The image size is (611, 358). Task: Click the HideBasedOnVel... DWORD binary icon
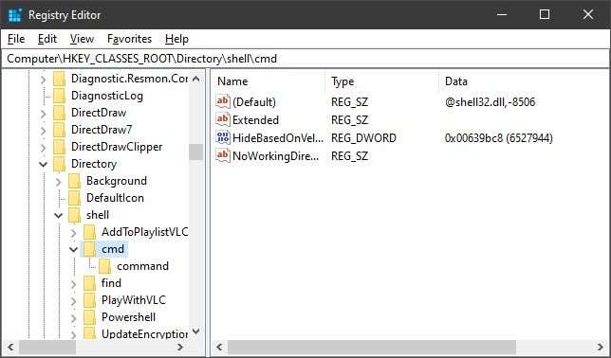pyautogui.click(x=223, y=137)
